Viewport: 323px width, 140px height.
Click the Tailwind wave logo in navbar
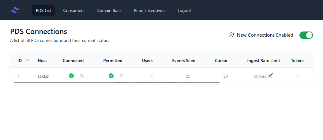[15, 10]
